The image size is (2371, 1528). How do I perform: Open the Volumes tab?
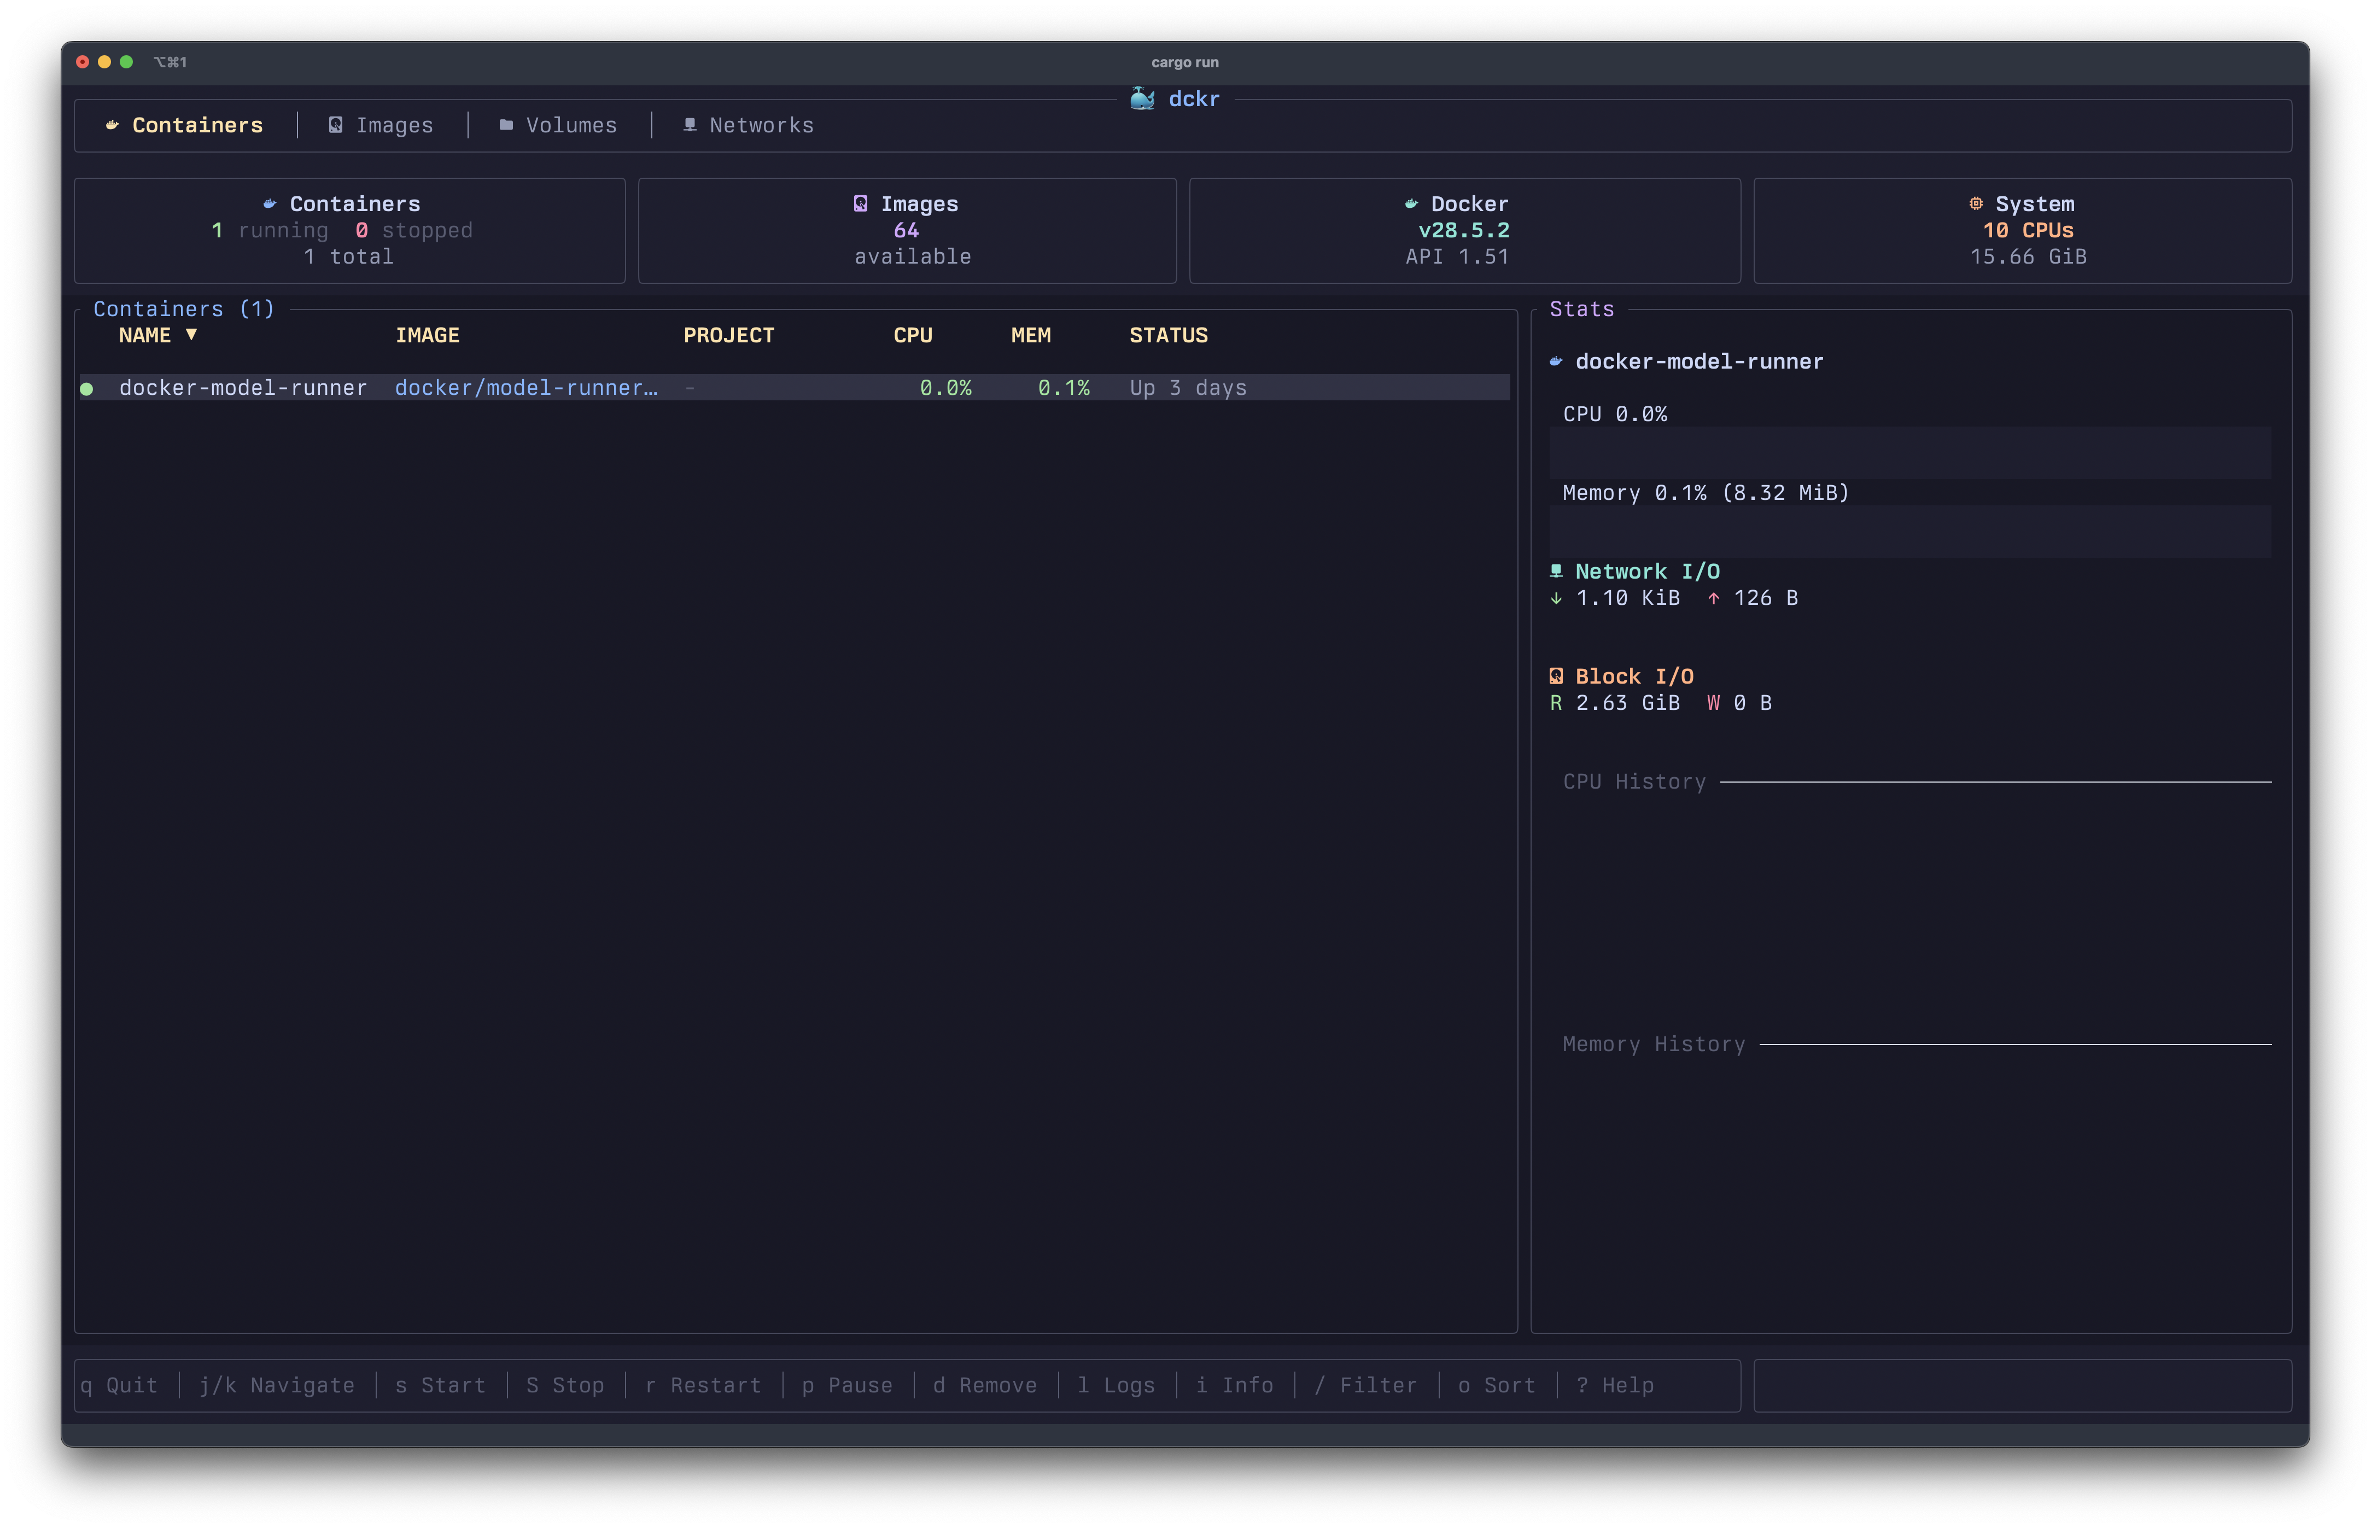[x=570, y=125]
